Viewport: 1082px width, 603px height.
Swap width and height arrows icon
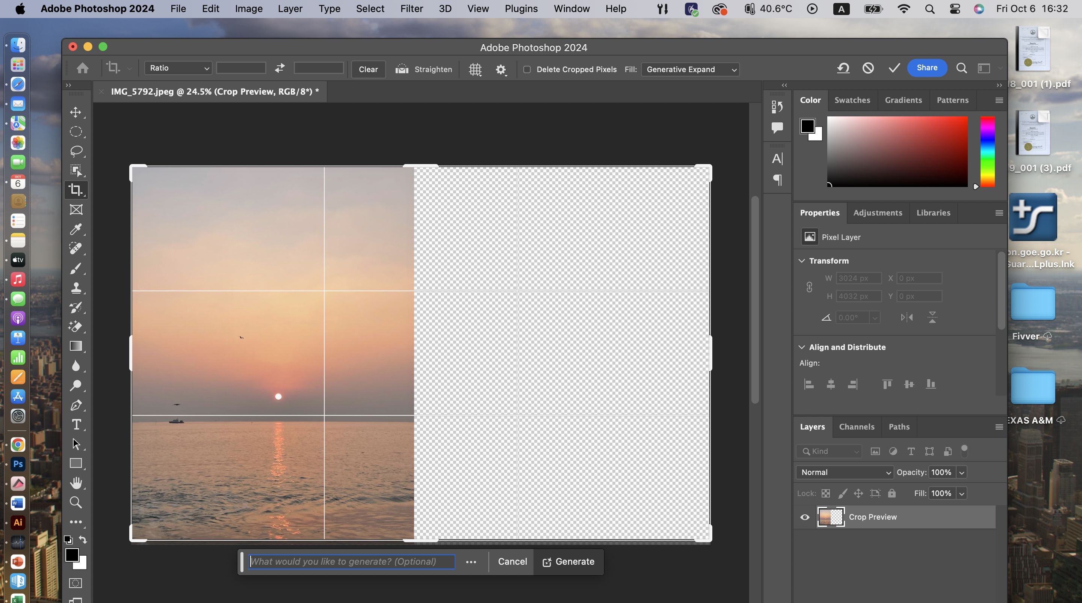[x=280, y=68]
